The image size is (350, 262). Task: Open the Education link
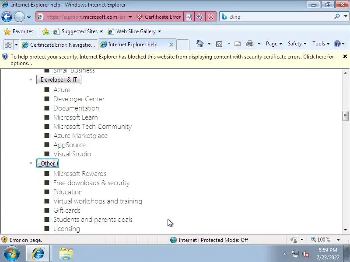click(x=68, y=192)
